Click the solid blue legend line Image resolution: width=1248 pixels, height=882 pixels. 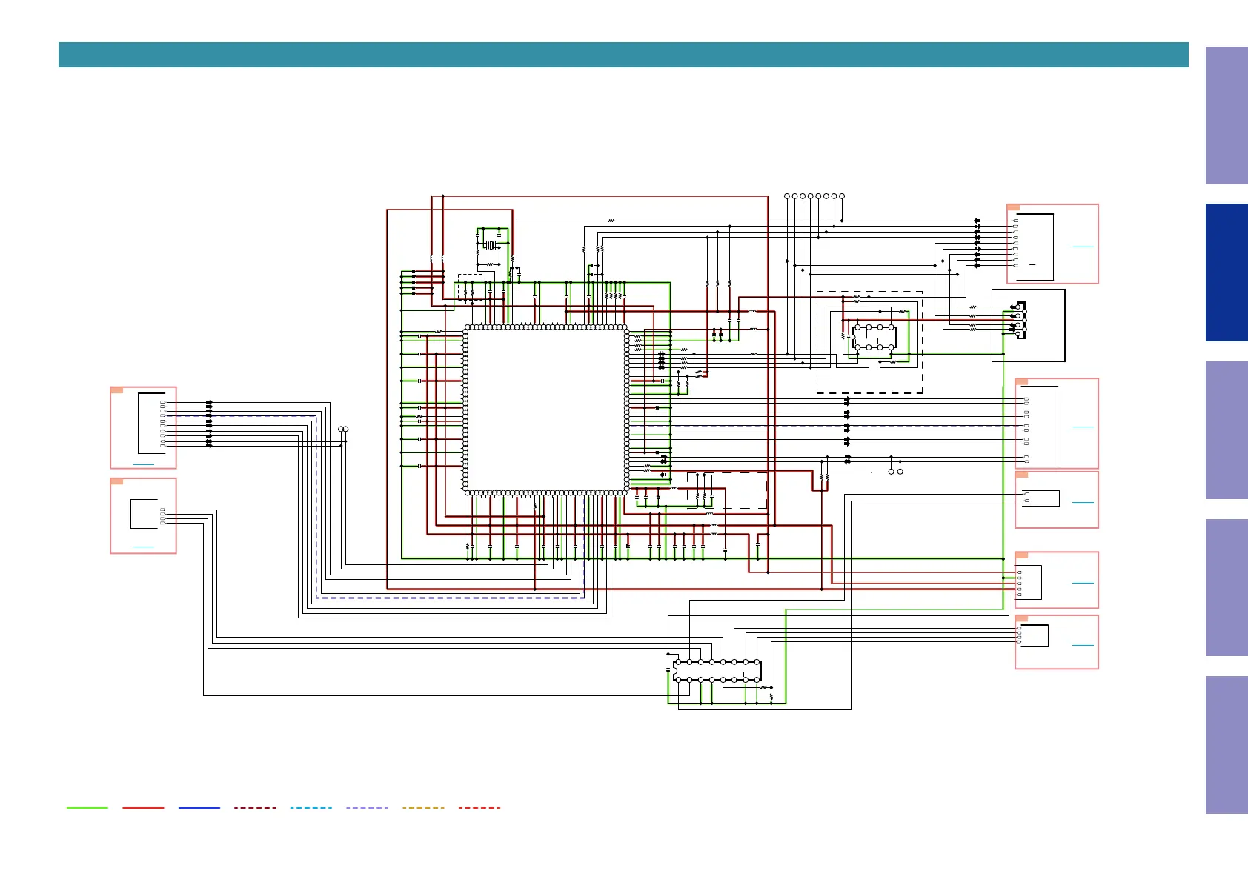[199, 808]
